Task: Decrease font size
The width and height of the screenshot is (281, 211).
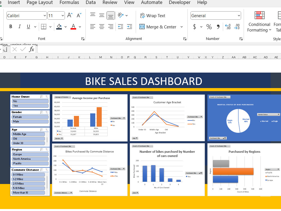Action: [79, 15]
